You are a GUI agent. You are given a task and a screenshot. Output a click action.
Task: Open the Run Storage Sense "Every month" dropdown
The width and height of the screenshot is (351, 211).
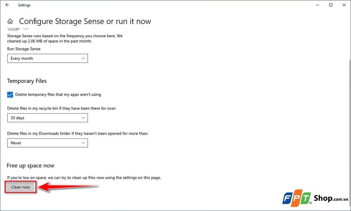(x=47, y=58)
